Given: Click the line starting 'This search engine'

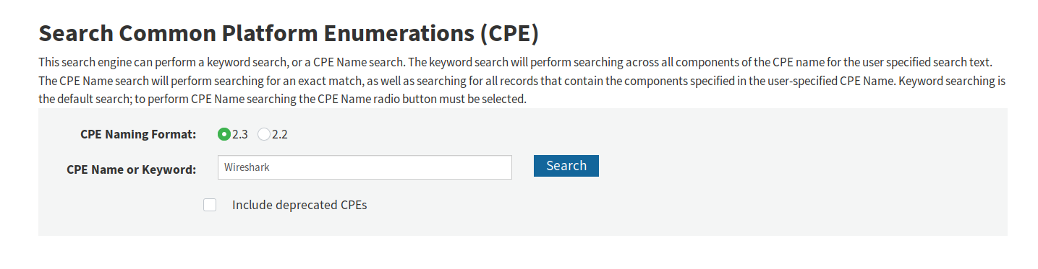Looking at the screenshot, I should (515, 62).
